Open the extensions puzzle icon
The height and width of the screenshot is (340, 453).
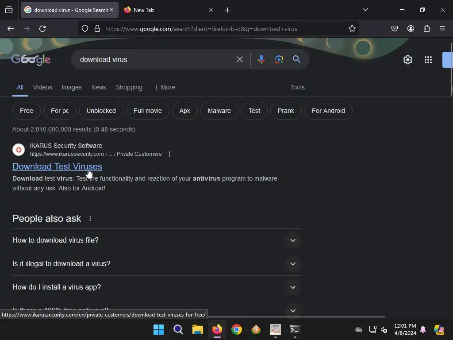pyautogui.click(x=426, y=29)
